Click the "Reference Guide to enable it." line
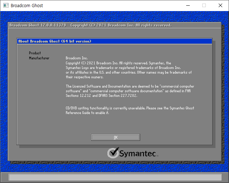 point(87,113)
